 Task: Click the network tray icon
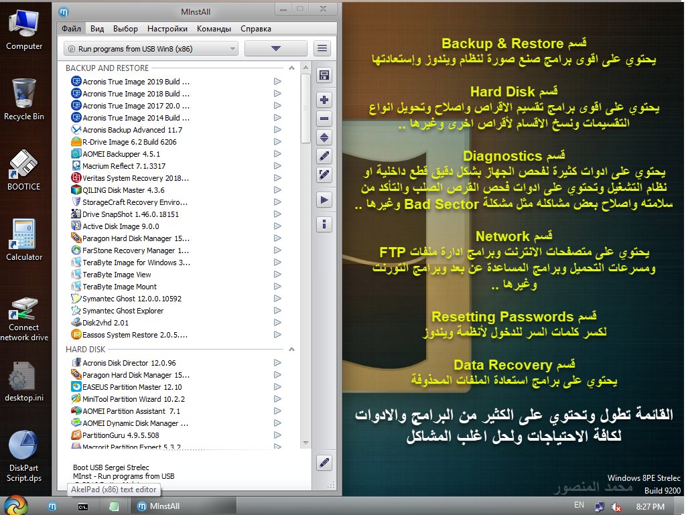[599, 507]
